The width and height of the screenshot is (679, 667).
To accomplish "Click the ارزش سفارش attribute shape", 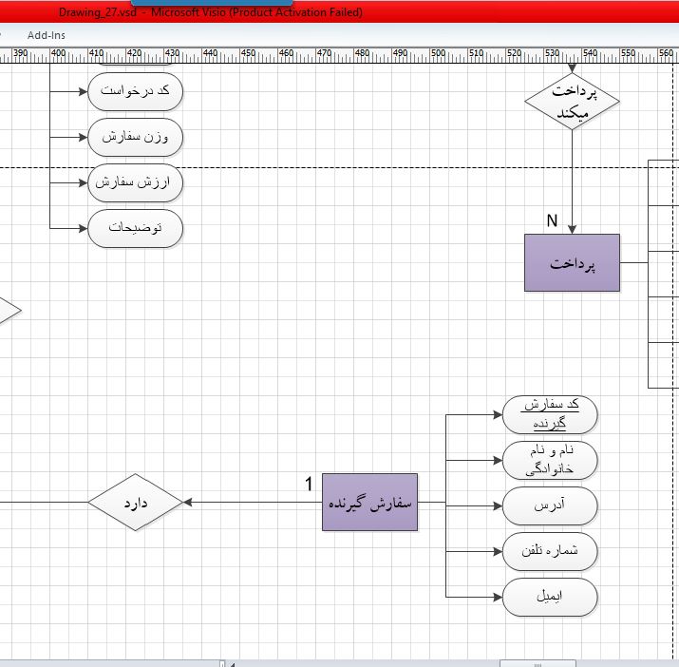I will 136,182.
